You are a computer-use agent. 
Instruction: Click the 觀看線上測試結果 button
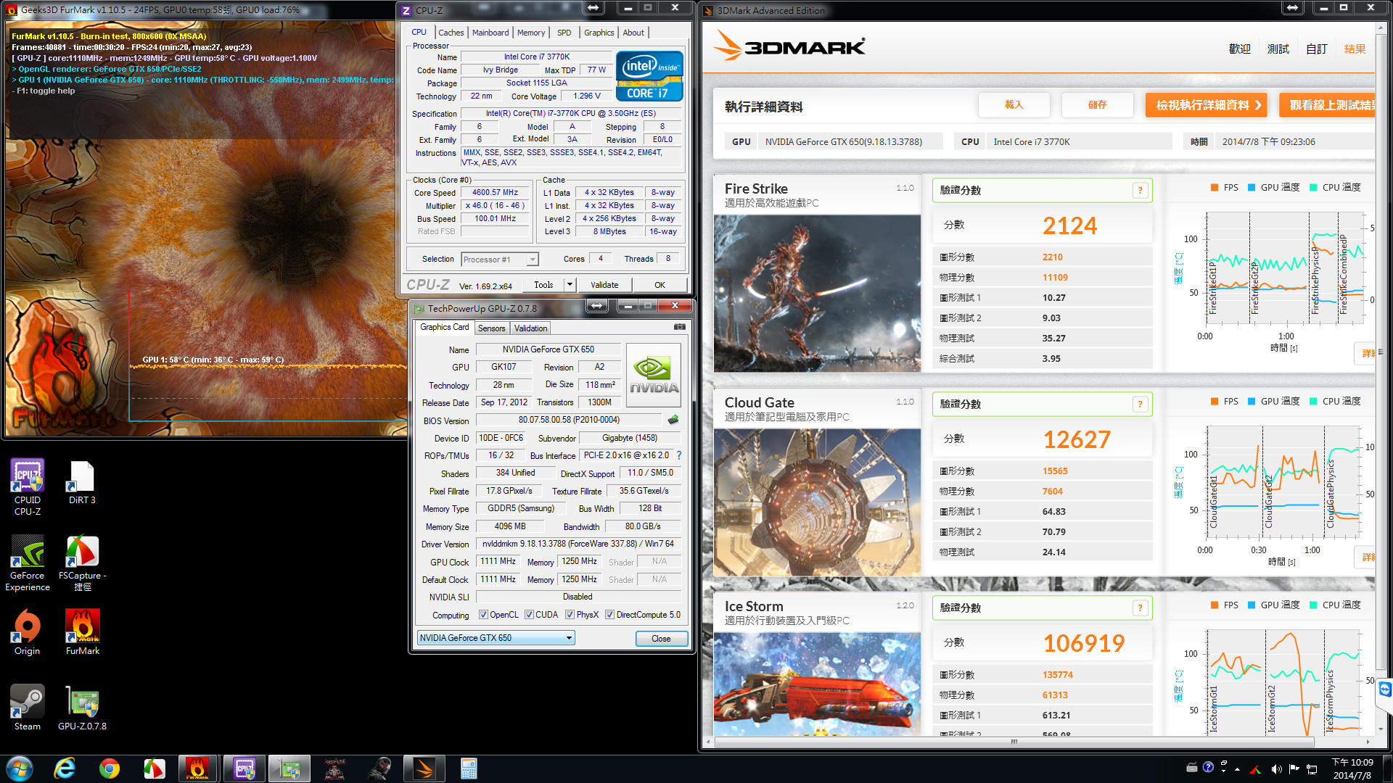(x=1327, y=105)
